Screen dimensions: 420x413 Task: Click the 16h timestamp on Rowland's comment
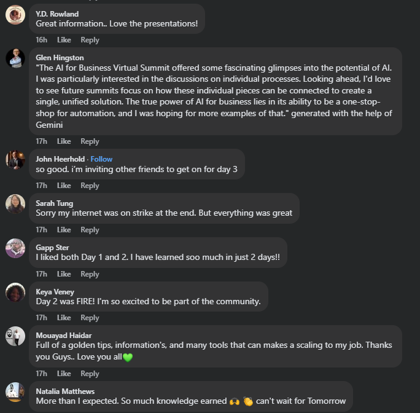click(x=41, y=40)
